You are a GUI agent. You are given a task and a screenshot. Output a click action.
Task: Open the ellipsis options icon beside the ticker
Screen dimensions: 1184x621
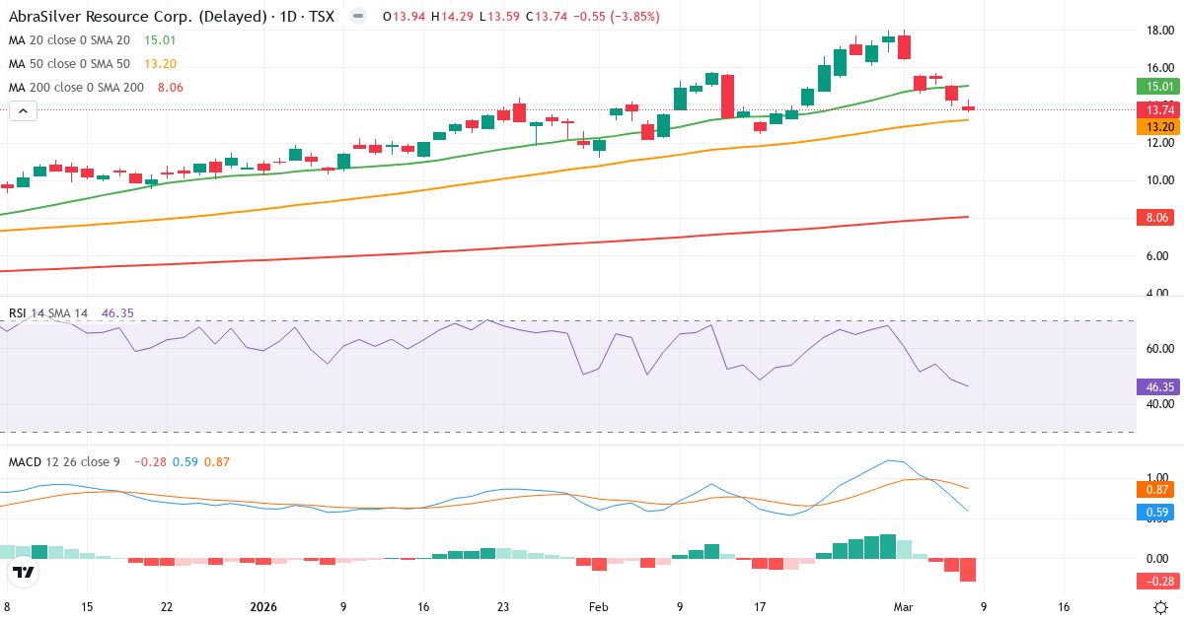(356, 17)
